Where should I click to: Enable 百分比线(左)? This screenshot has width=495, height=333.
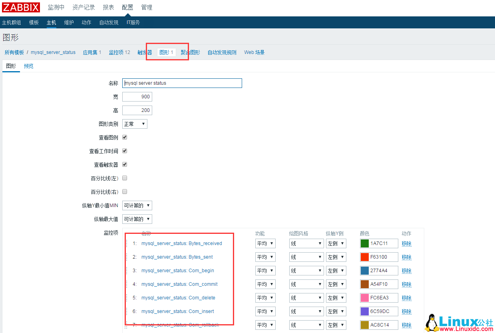[124, 178]
